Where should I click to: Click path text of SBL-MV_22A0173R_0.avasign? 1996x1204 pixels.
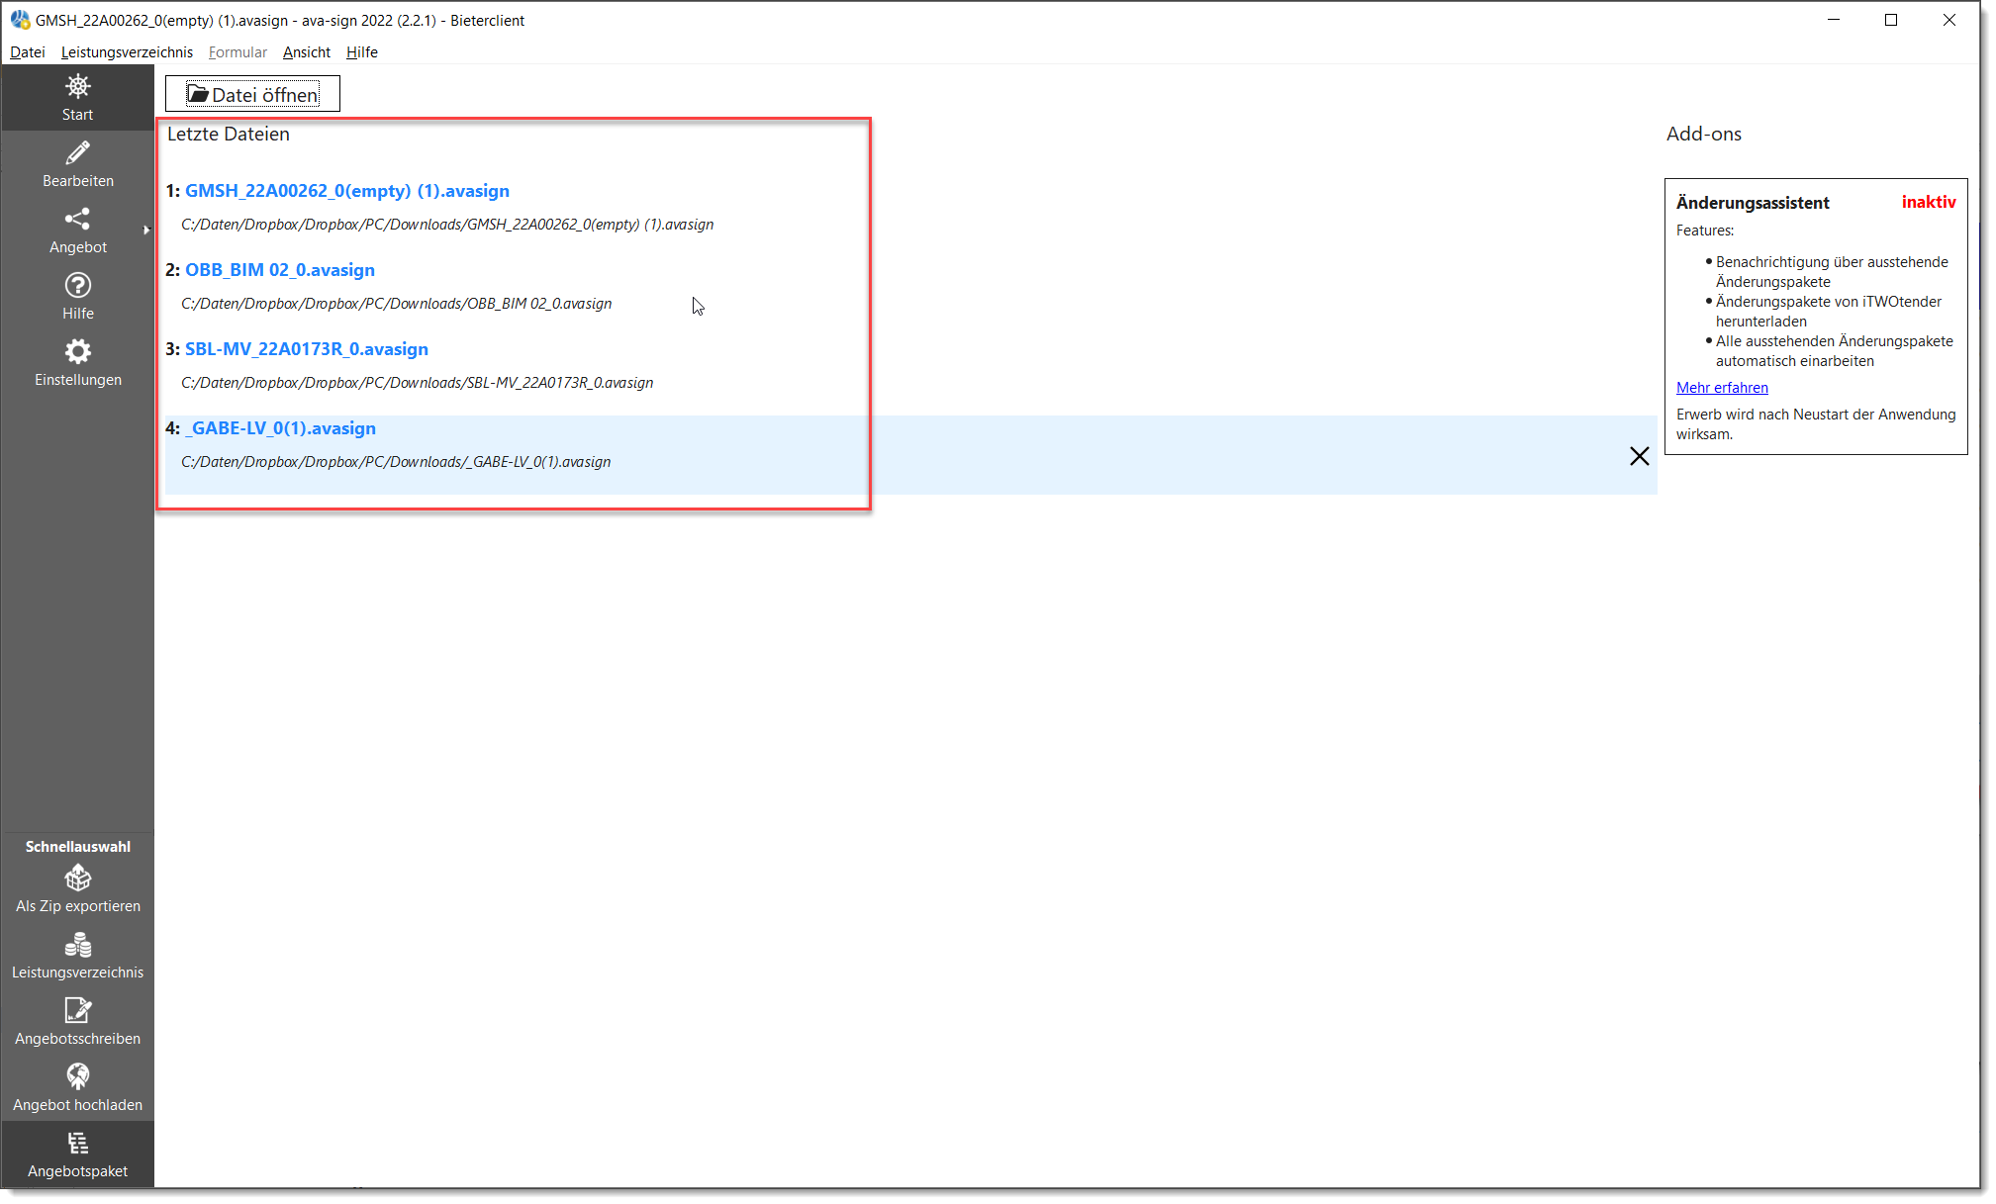pos(417,383)
